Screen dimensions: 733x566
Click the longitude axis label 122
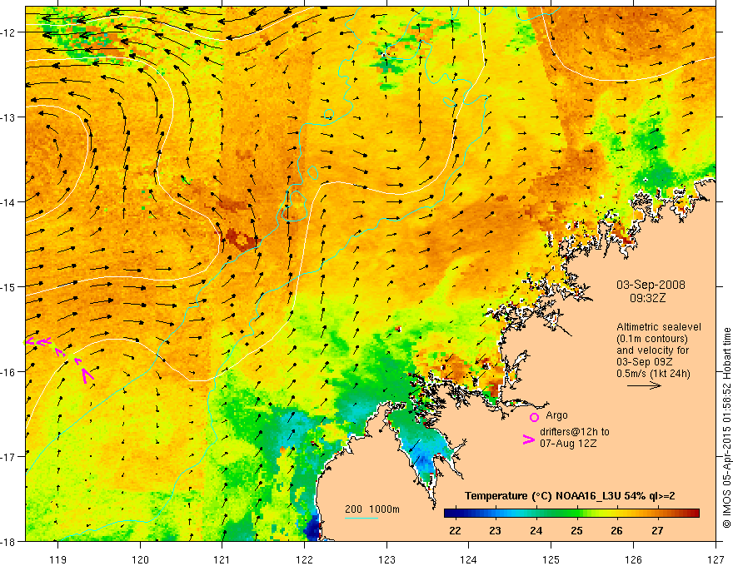(304, 560)
